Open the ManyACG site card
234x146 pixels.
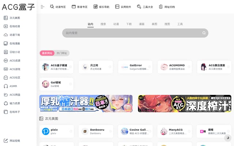[175, 131]
